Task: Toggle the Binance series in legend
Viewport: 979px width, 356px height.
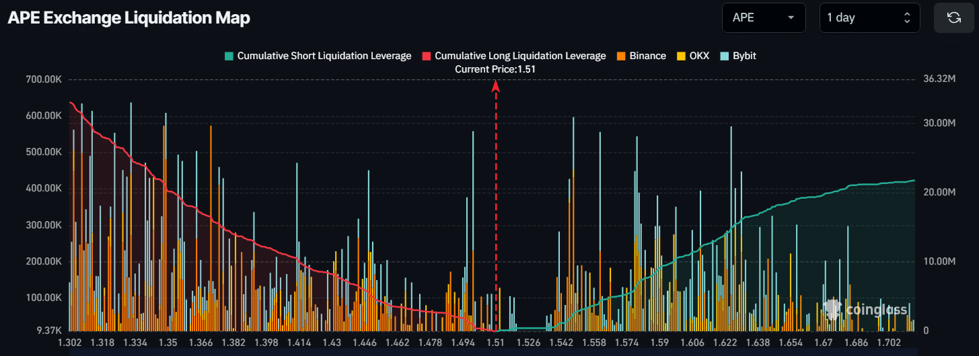Action: [x=641, y=56]
